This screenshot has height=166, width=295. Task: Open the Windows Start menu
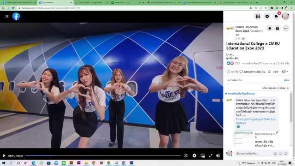coord(4,163)
